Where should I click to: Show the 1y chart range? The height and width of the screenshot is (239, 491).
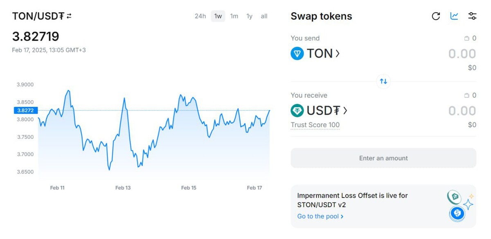pos(249,16)
